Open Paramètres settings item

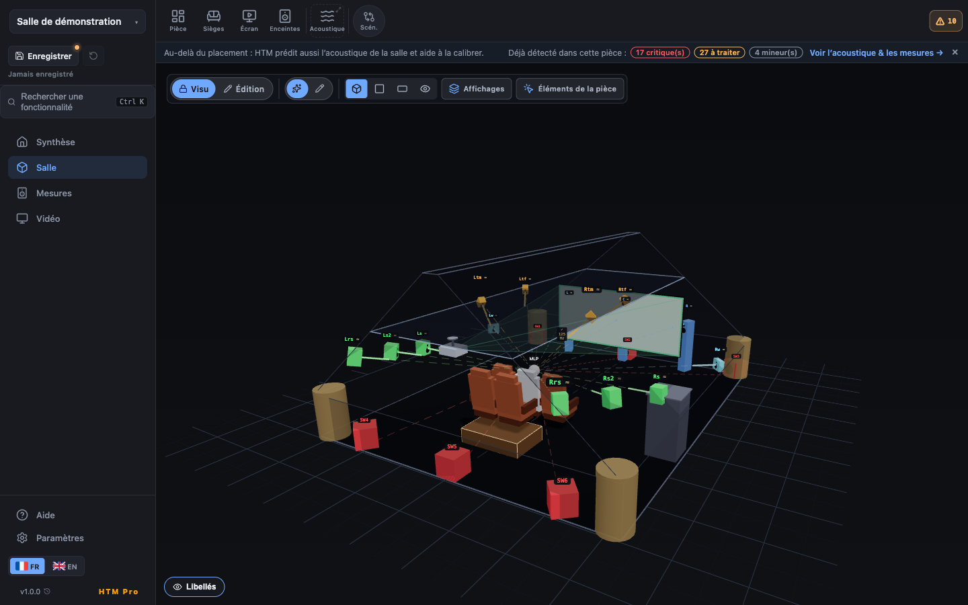(77, 538)
